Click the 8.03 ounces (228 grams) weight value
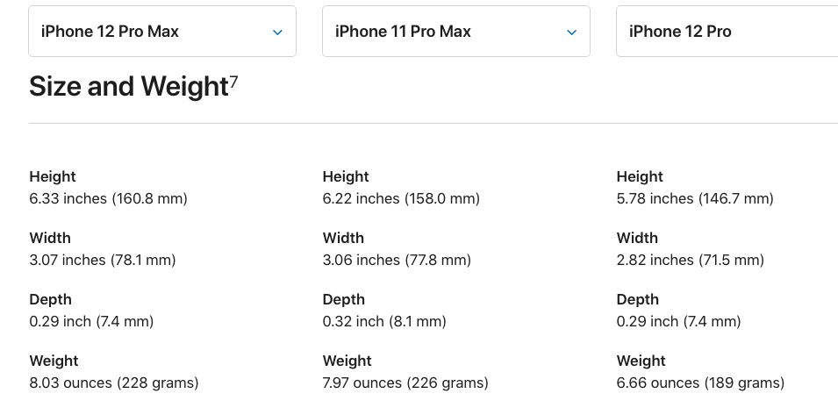The height and width of the screenshot is (415, 838). click(114, 383)
